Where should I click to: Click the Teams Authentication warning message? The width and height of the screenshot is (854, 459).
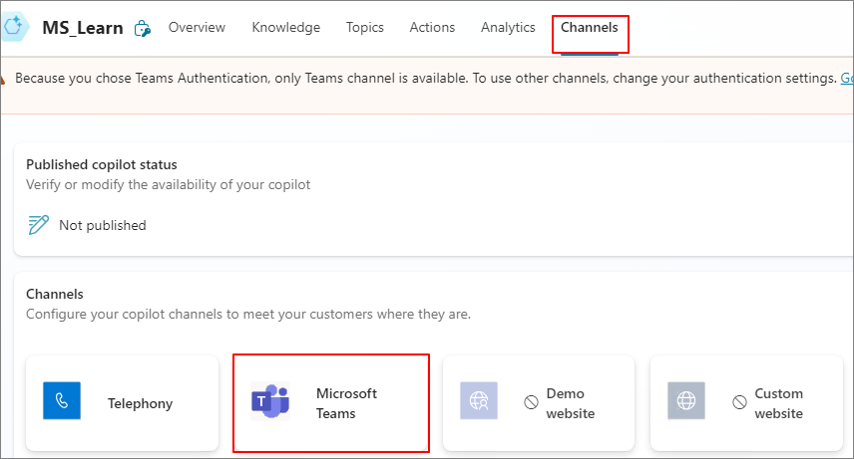(x=425, y=79)
